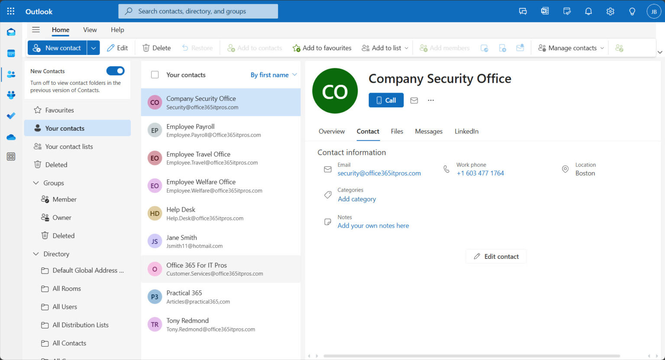Collapse the Directory tree section
Viewport: 665px width, 360px height.
[x=36, y=254]
